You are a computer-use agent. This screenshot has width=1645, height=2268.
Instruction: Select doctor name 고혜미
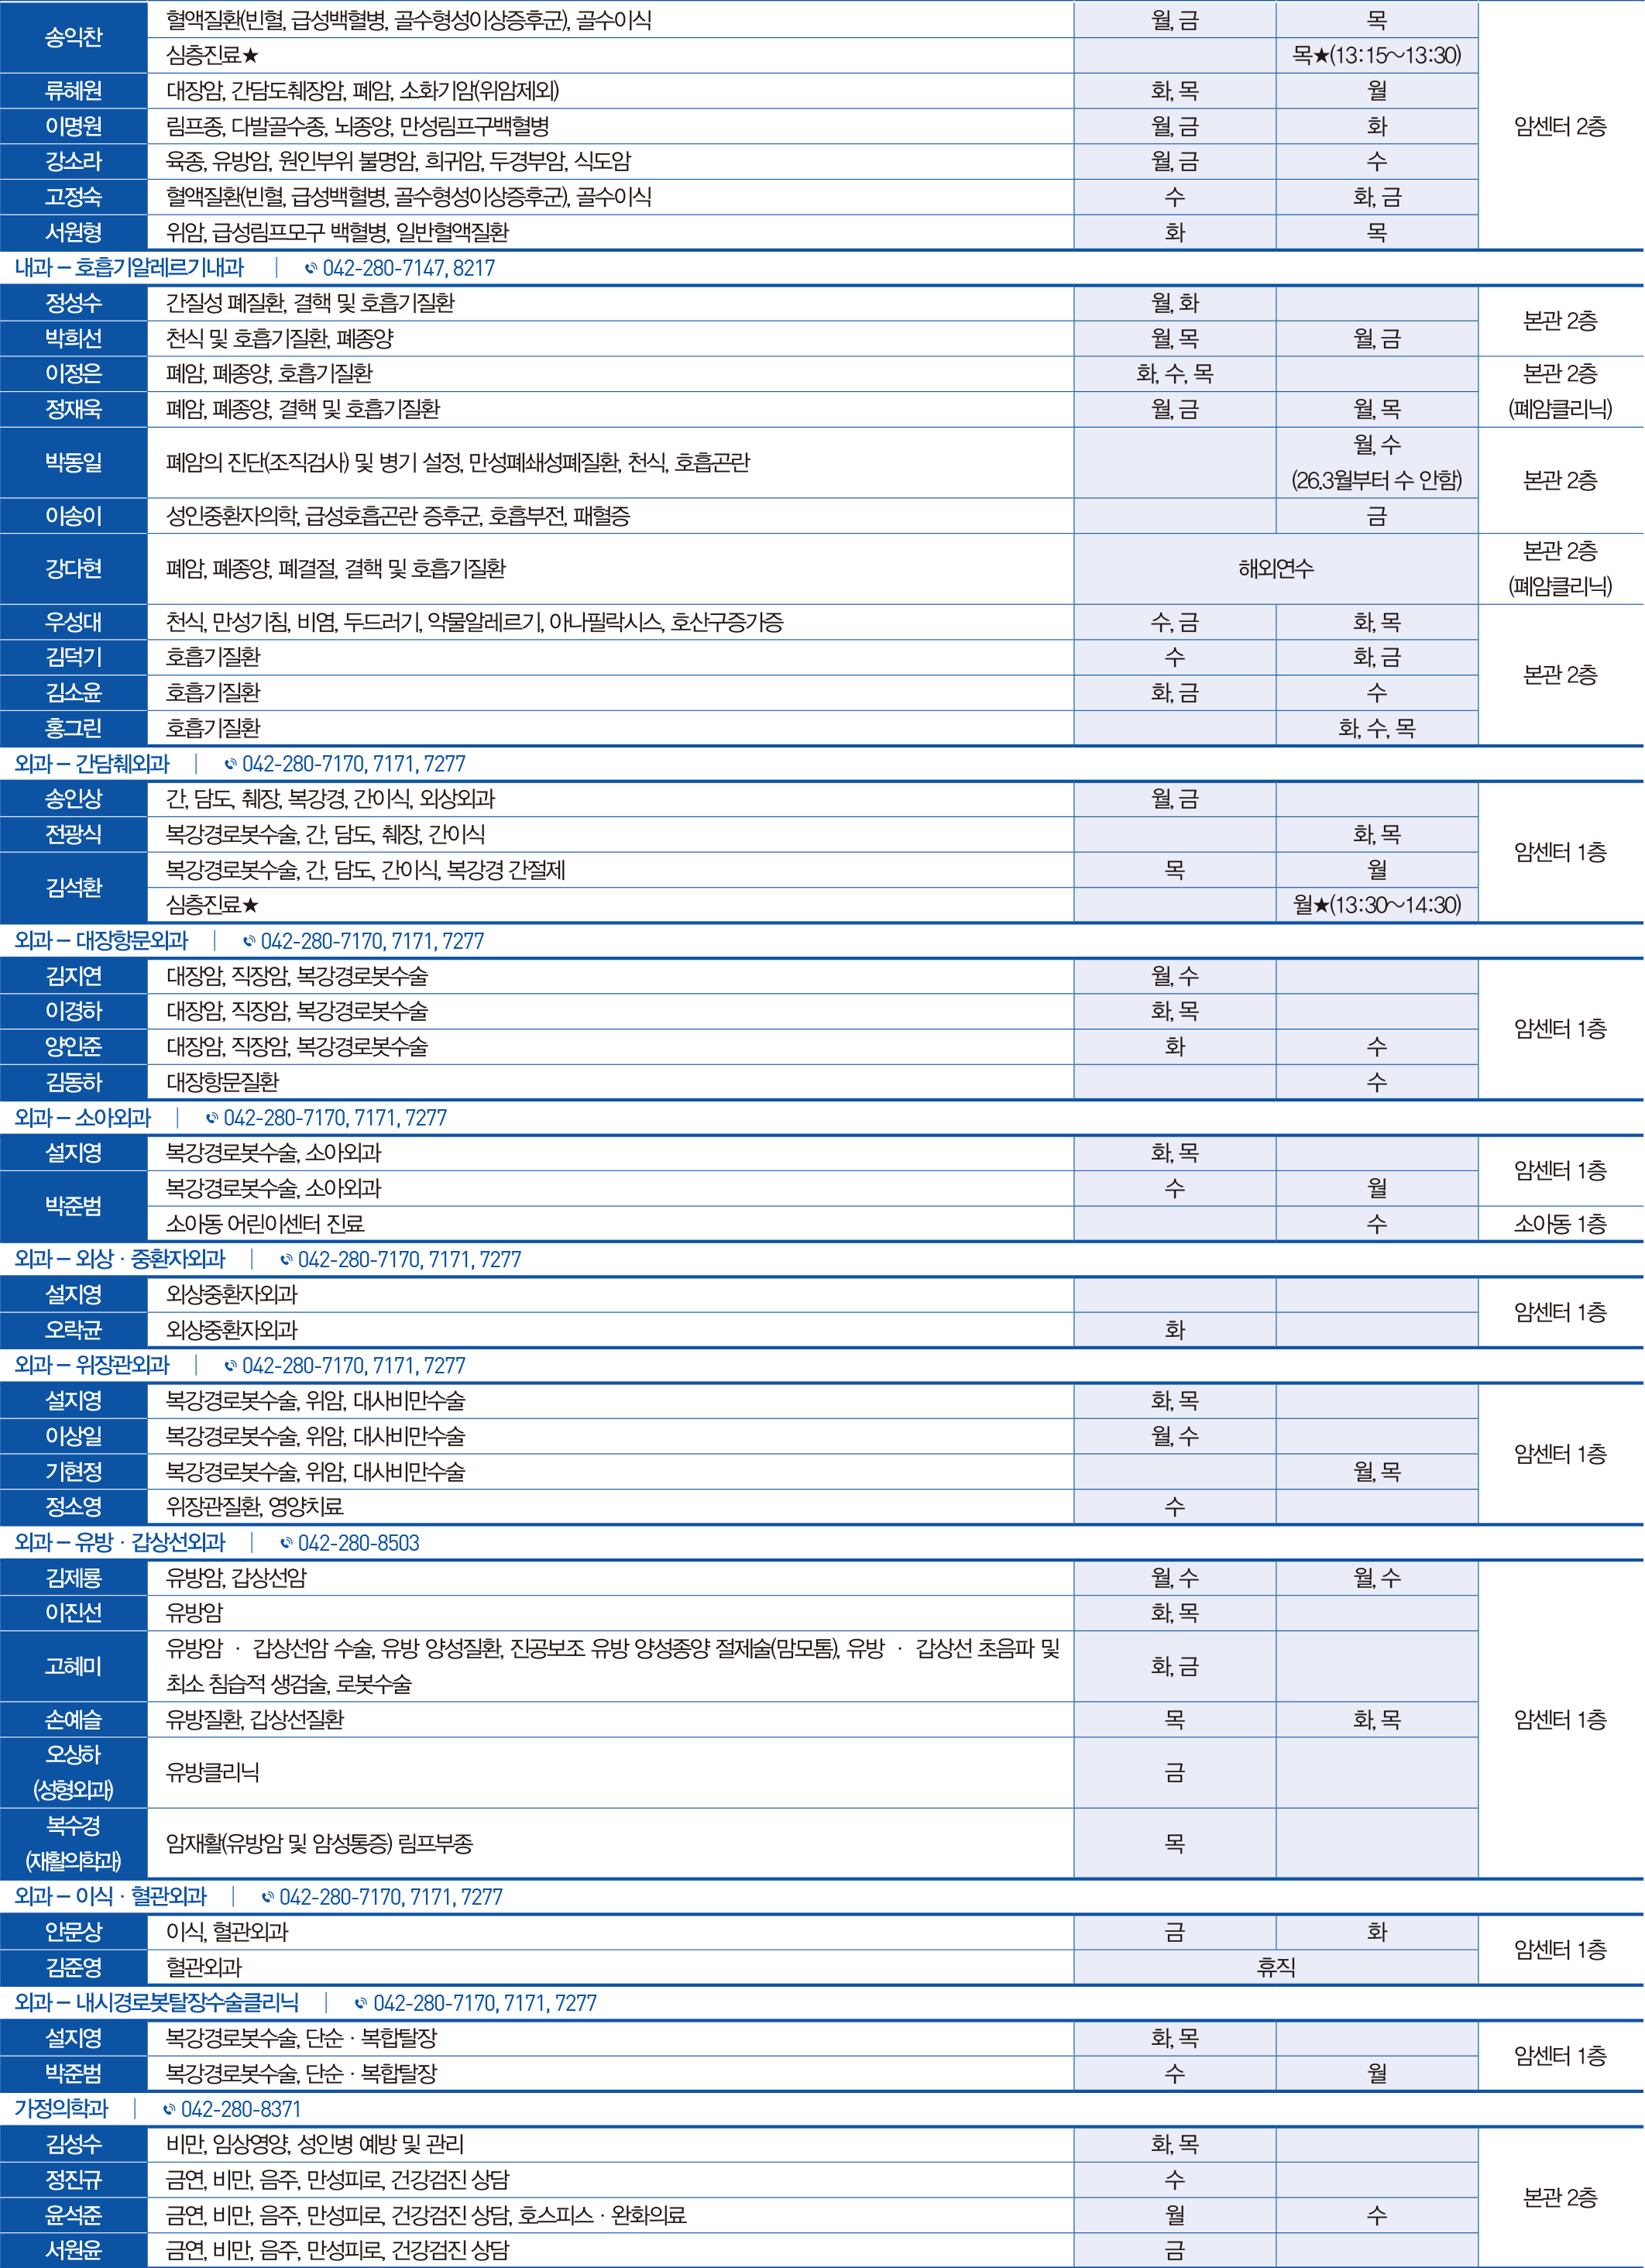[73, 1666]
